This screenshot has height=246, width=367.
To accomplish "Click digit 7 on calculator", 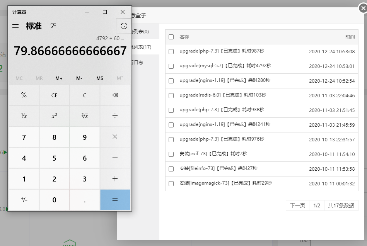I will tap(24, 137).
